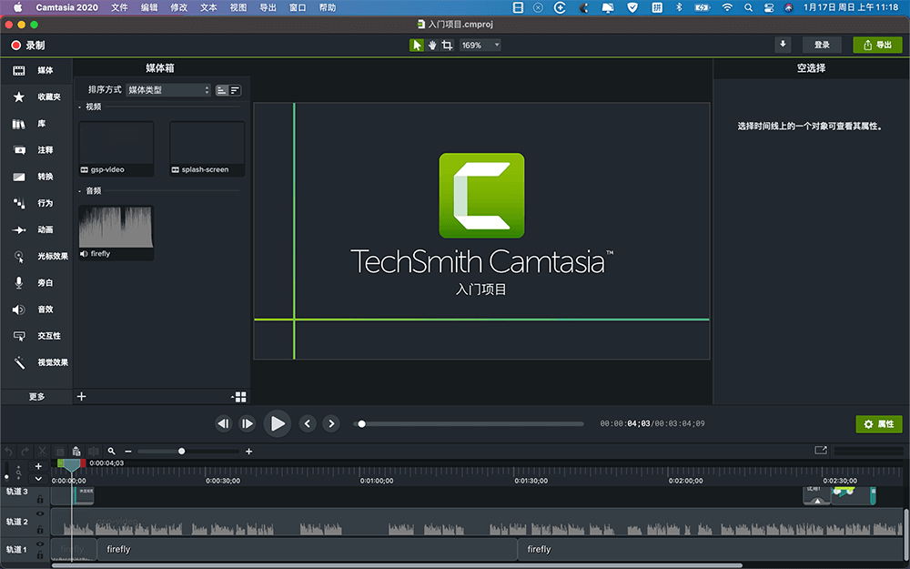Screen dimensions: 910x569
Task: Click the timeline playhead marker
Action: 71,465
